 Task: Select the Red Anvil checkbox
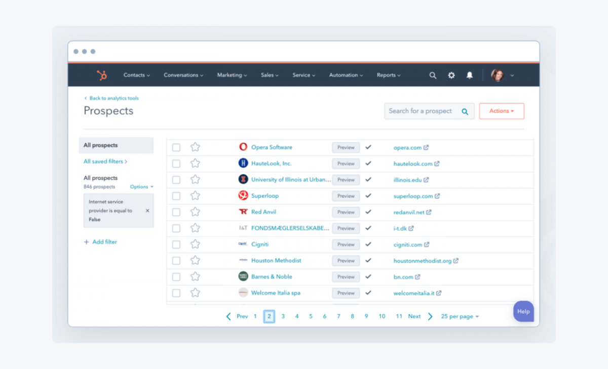[x=176, y=212]
